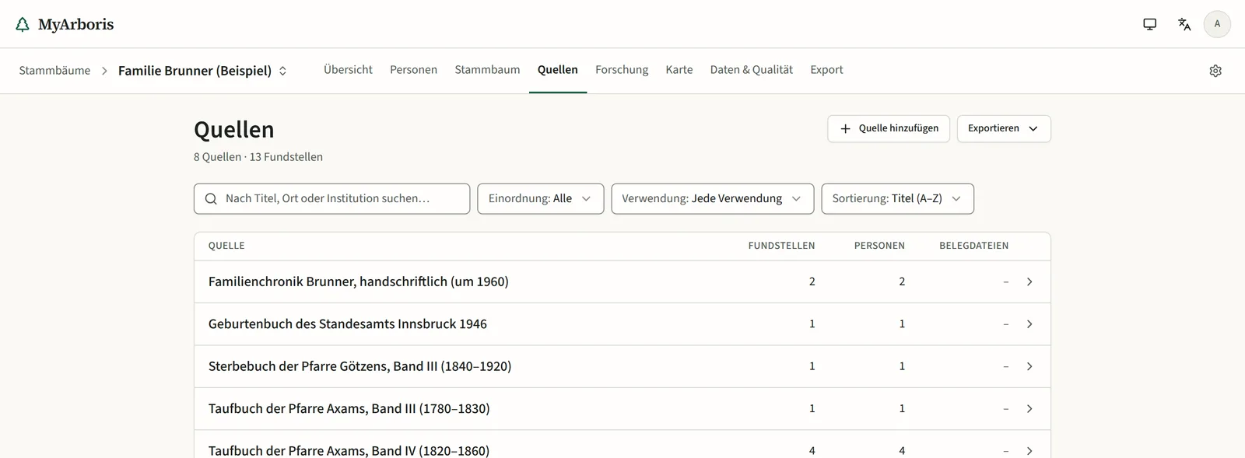
Task: Select the Quellen tab
Action: click(x=558, y=70)
